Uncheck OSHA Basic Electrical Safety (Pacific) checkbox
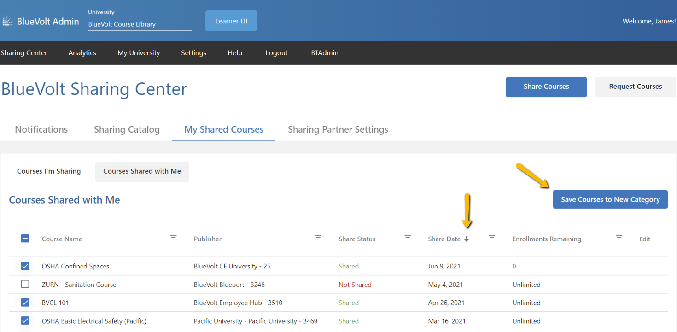 coord(25,321)
